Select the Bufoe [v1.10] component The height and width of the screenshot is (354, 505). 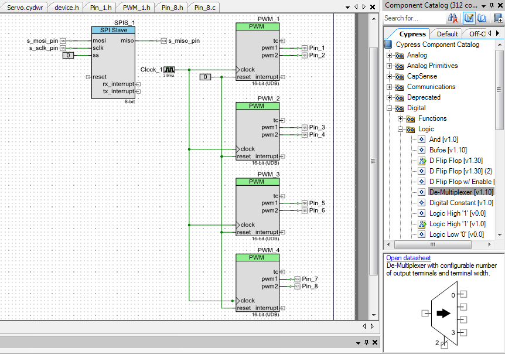click(447, 150)
